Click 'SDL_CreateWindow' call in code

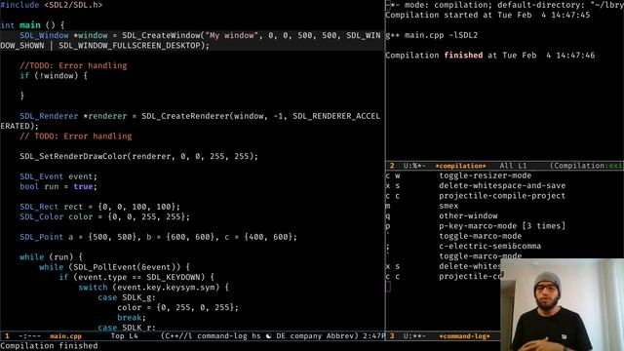pos(161,35)
